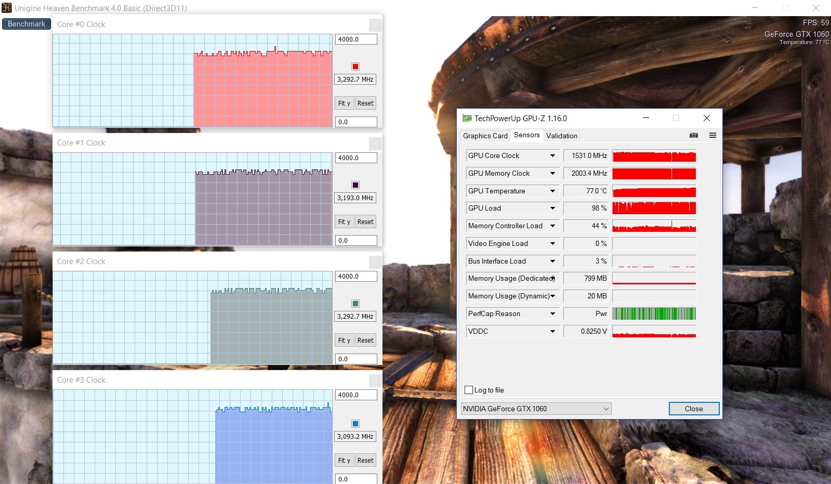Screen dimensions: 831x484
Task: Close the Core #3 Clock panel
Action: click(375, 380)
